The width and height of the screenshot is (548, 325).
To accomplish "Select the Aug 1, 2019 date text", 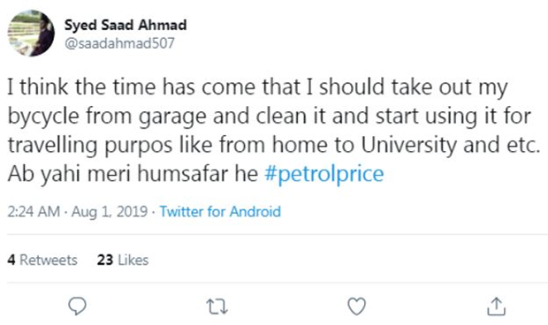I will (x=110, y=212).
